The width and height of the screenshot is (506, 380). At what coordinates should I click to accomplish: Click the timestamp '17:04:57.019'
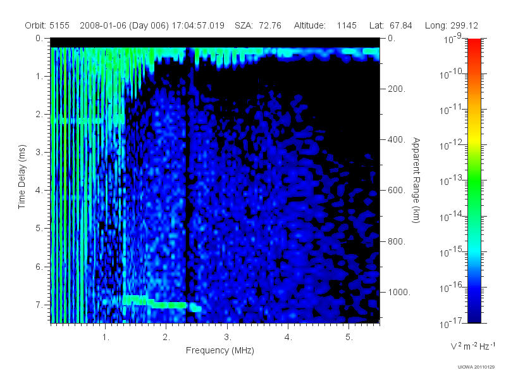[x=198, y=25]
